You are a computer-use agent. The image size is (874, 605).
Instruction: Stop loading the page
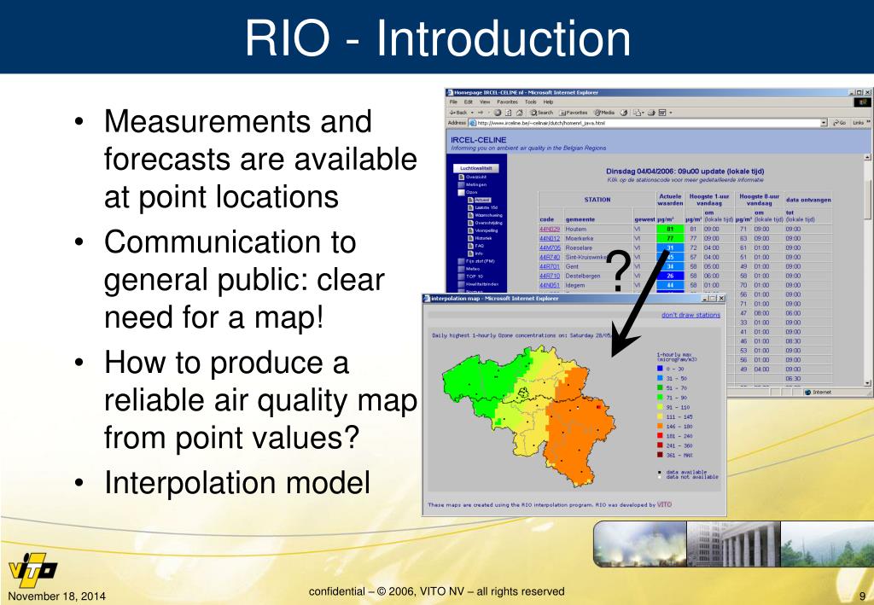[x=498, y=113]
